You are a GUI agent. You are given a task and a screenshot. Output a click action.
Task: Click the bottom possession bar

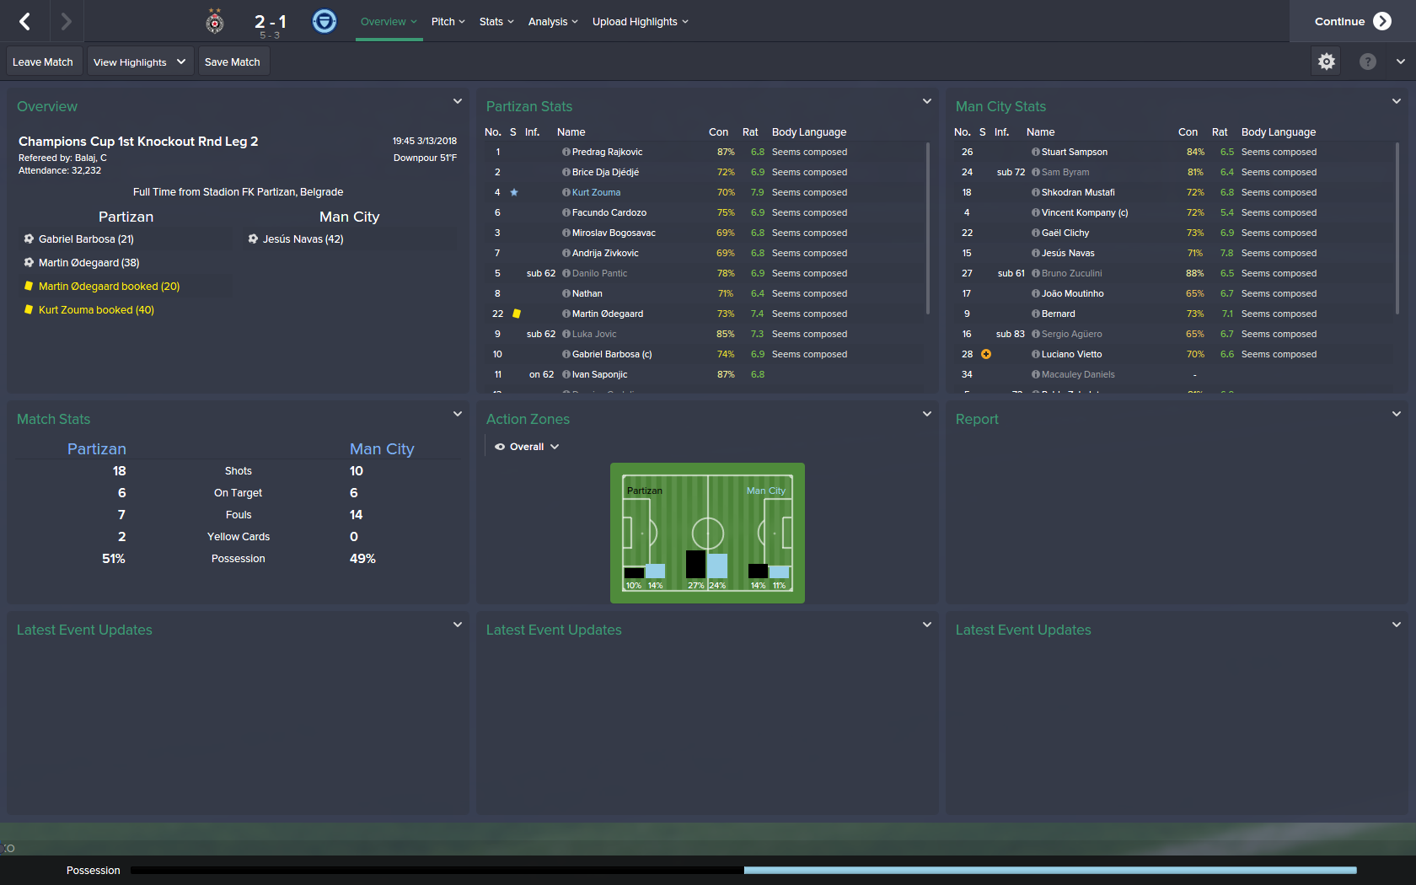coord(743,870)
